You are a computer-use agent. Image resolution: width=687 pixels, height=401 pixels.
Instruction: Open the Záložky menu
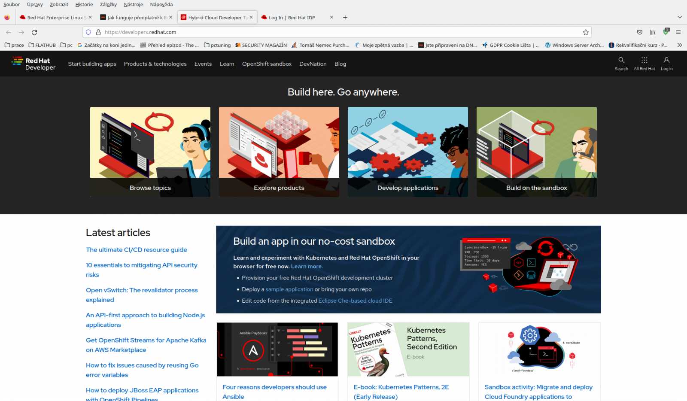point(108,4)
